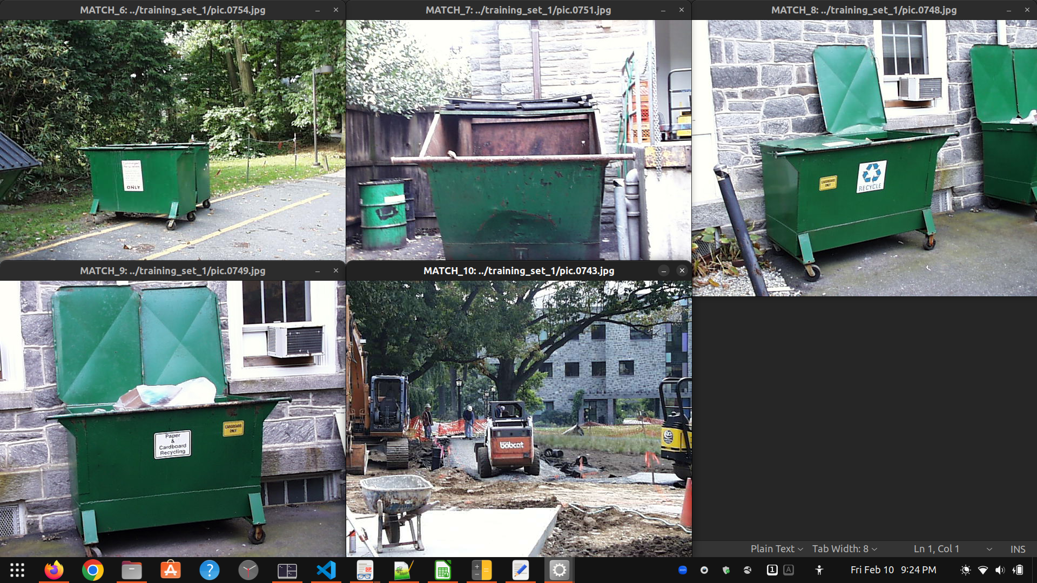Open Visual Studio Code from taskbar
The height and width of the screenshot is (583, 1037).
326,570
